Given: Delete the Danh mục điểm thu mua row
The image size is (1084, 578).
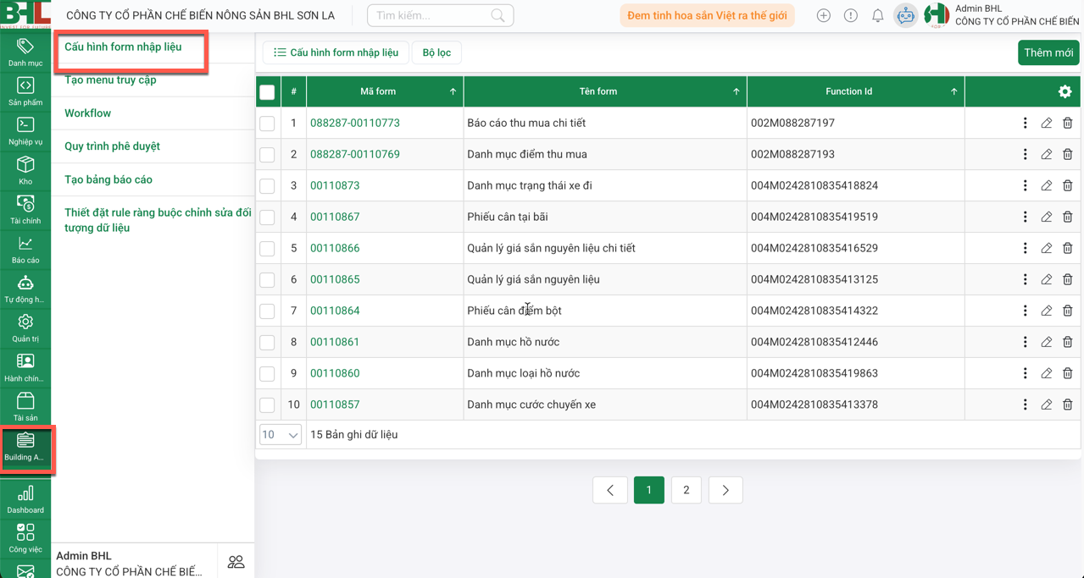Looking at the screenshot, I should coord(1067,154).
